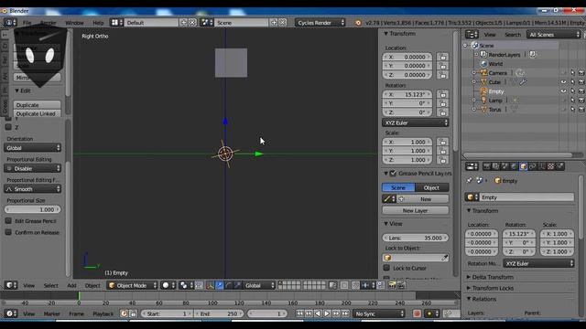The width and height of the screenshot is (586, 329).
Task: Expand the Transform Locks panel
Action: pyautogui.click(x=493, y=288)
